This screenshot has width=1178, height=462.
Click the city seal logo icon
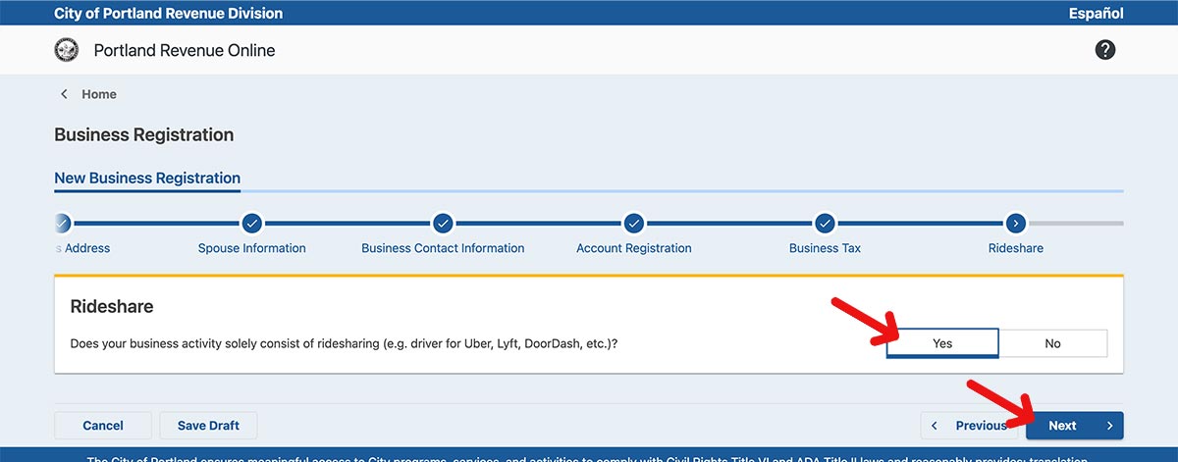[67, 50]
